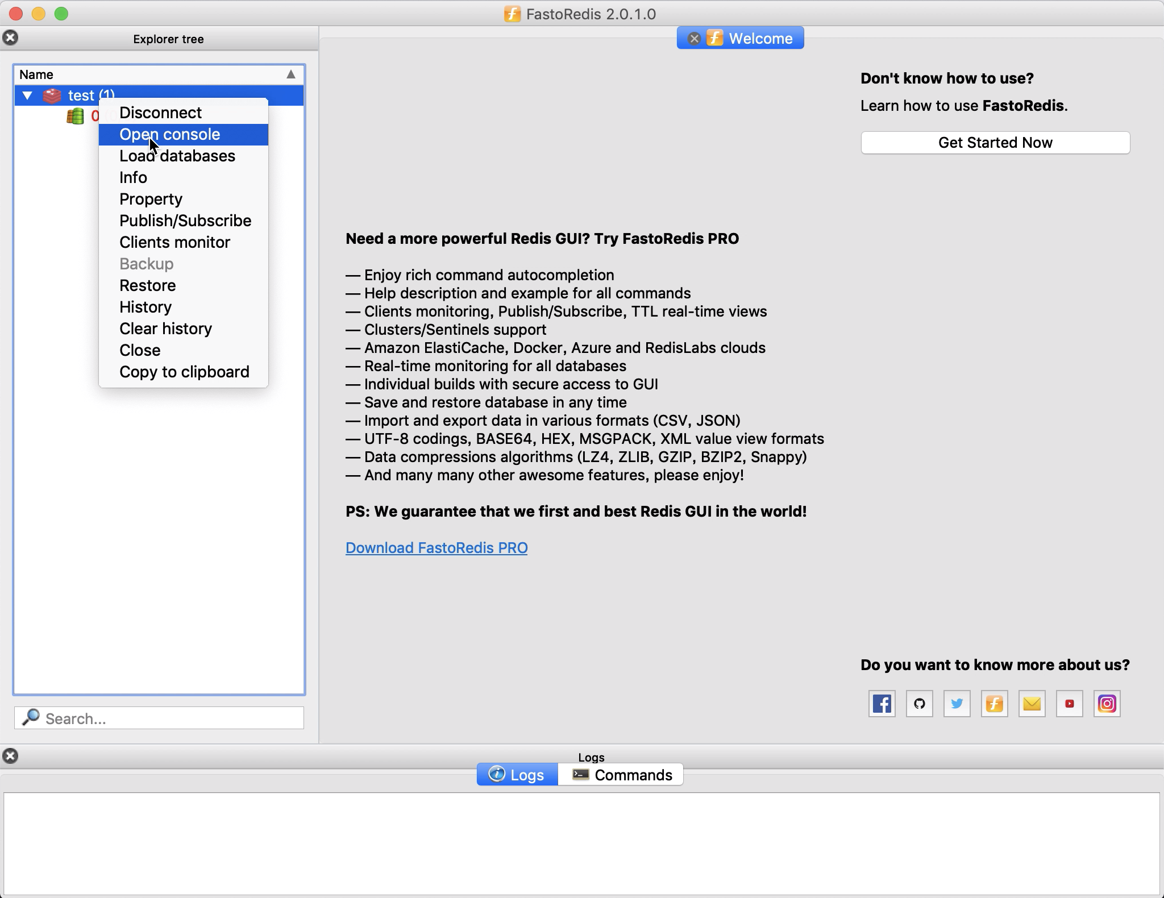The image size is (1164, 898).
Task: Open Download FastoRedis PRO link
Action: pos(436,548)
